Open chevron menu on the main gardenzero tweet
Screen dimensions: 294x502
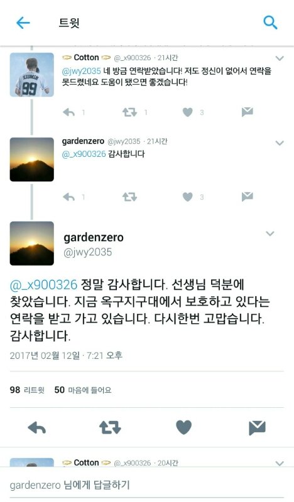coord(270,233)
